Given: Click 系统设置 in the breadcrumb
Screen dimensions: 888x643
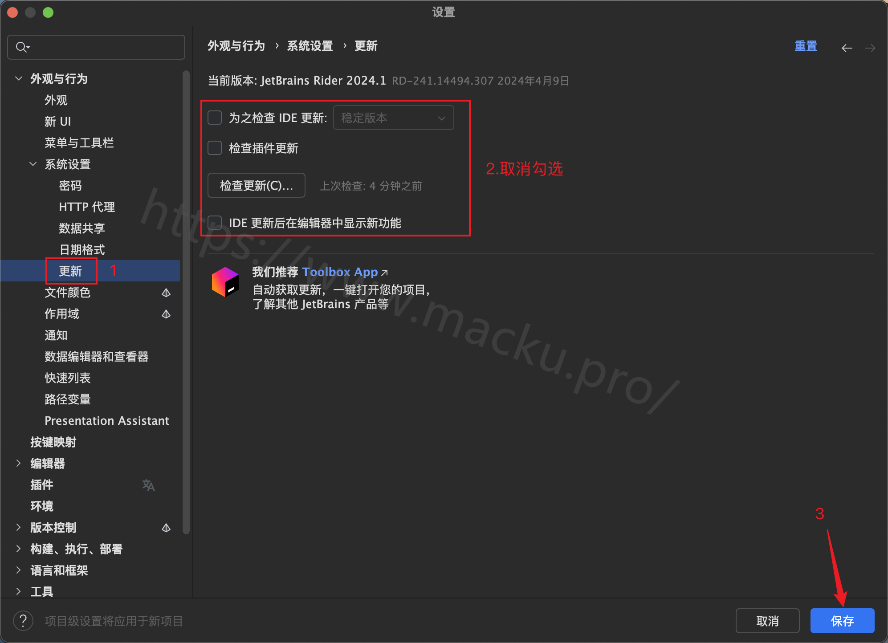Looking at the screenshot, I should [x=310, y=46].
